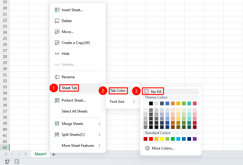This screenshot has height=165, width=243.
Task: Select row 30 header
Action: pyautogui.click(x=5, y=69)
